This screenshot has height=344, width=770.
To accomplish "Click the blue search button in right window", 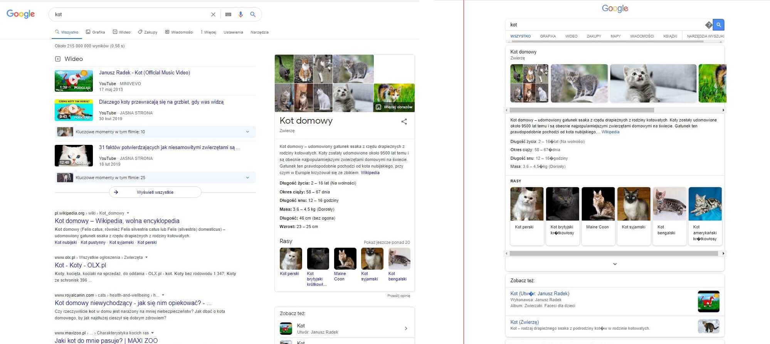I will [x=718, y=25].
